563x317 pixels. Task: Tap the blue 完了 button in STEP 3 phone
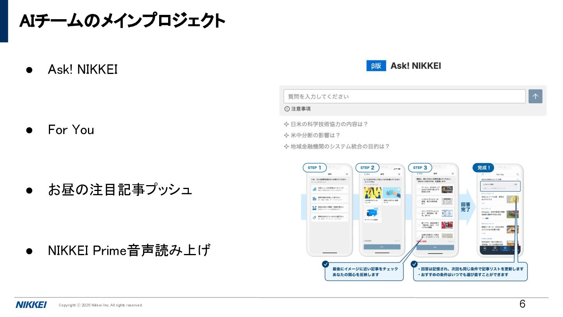(x=435, y=248)
